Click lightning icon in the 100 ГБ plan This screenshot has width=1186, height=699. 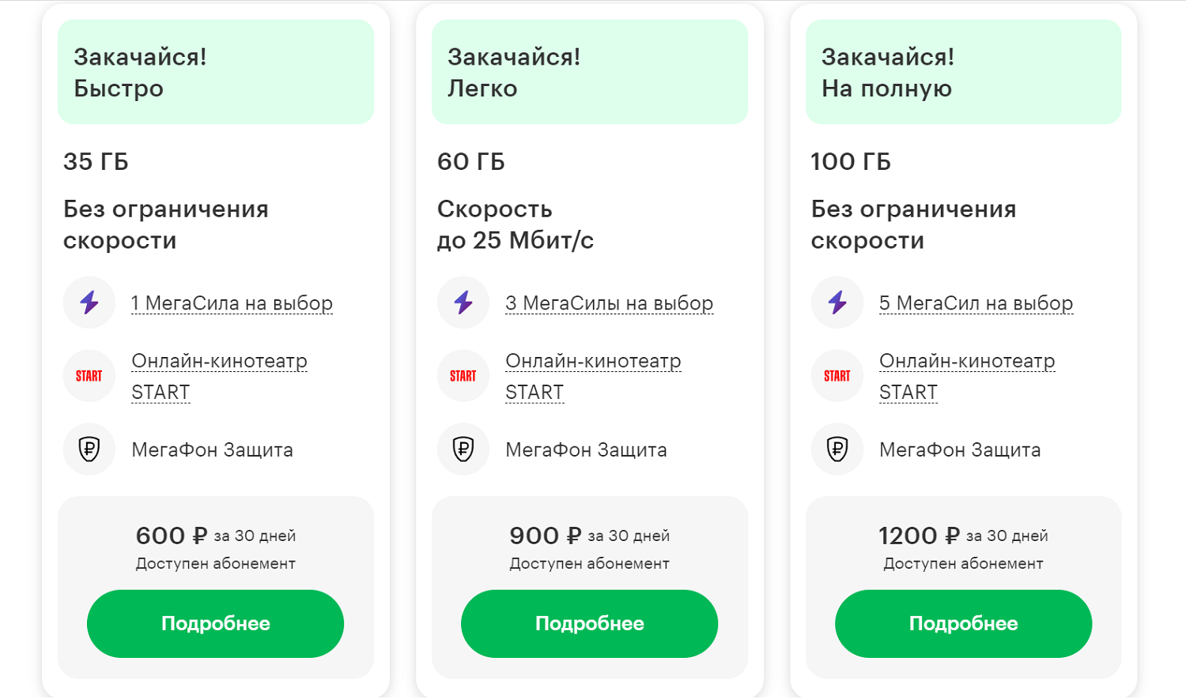(x=837, y=303)
